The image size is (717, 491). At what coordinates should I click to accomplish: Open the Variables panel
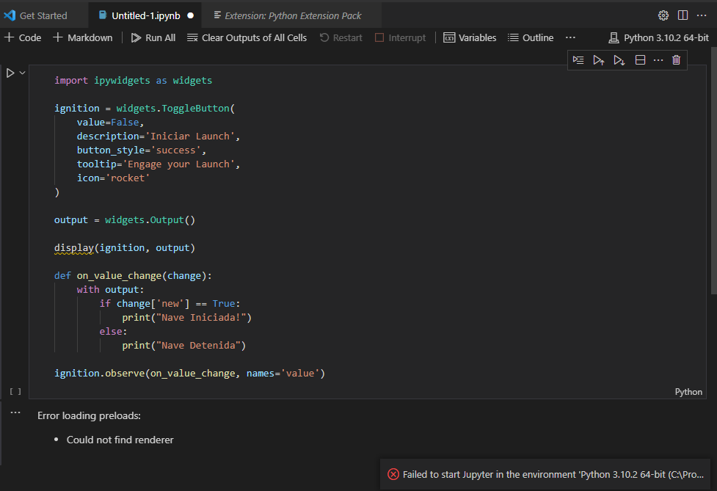[470, 37]
